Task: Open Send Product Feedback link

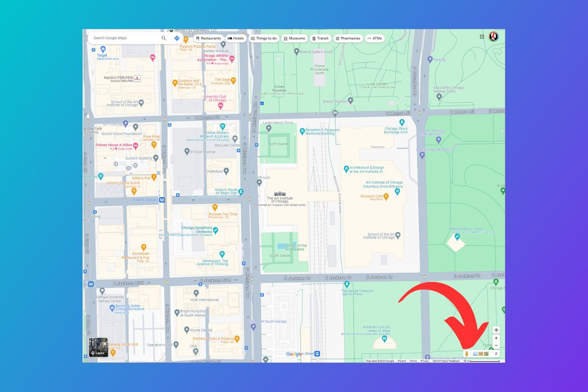Action: [446, 361]
